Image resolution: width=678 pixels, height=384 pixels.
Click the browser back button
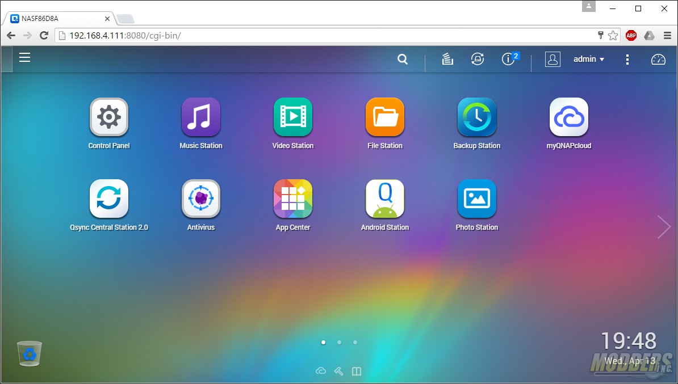coord(11,35)
